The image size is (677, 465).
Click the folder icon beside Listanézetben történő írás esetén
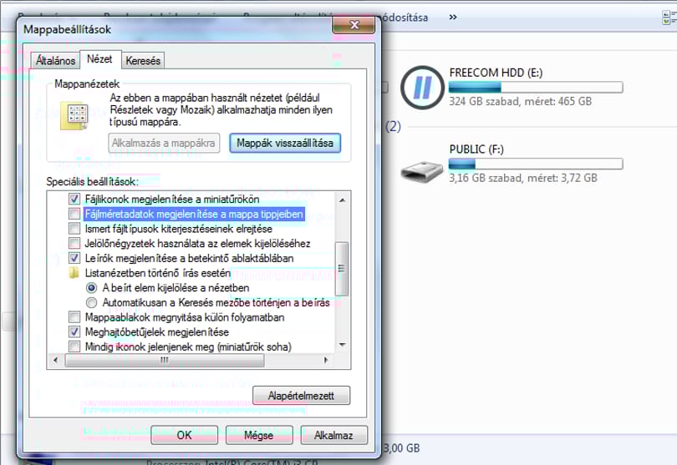pos(74,273)
